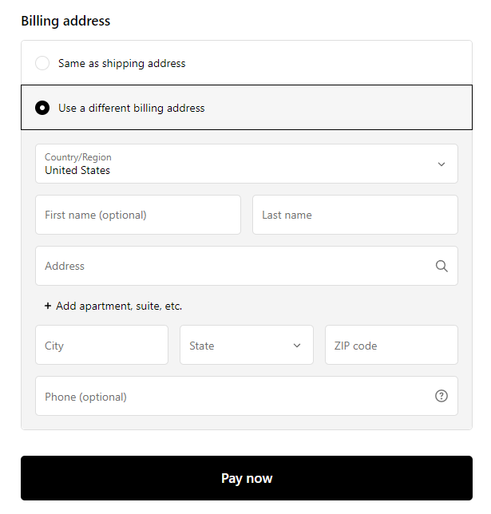Click inside the Address input field
The image size is (491, 514).
232,267
